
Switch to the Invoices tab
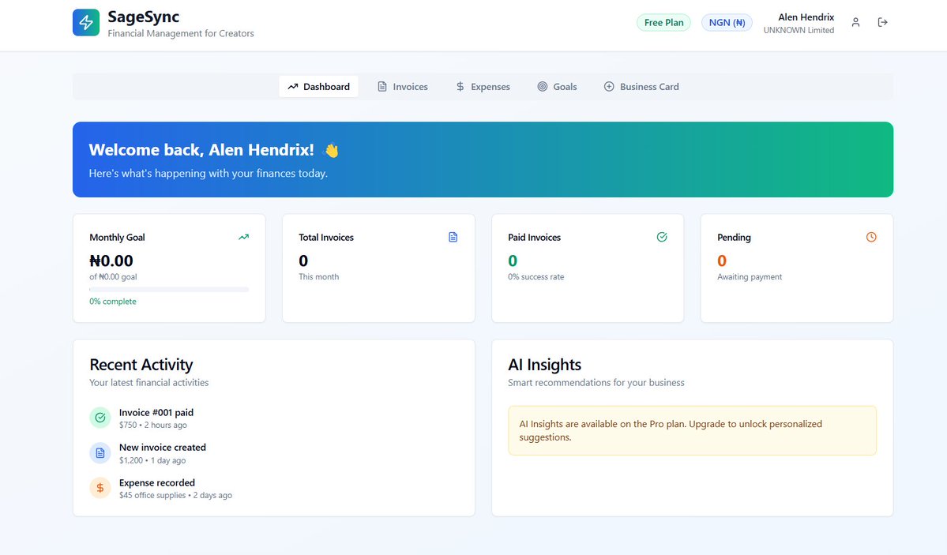point(403,87)
